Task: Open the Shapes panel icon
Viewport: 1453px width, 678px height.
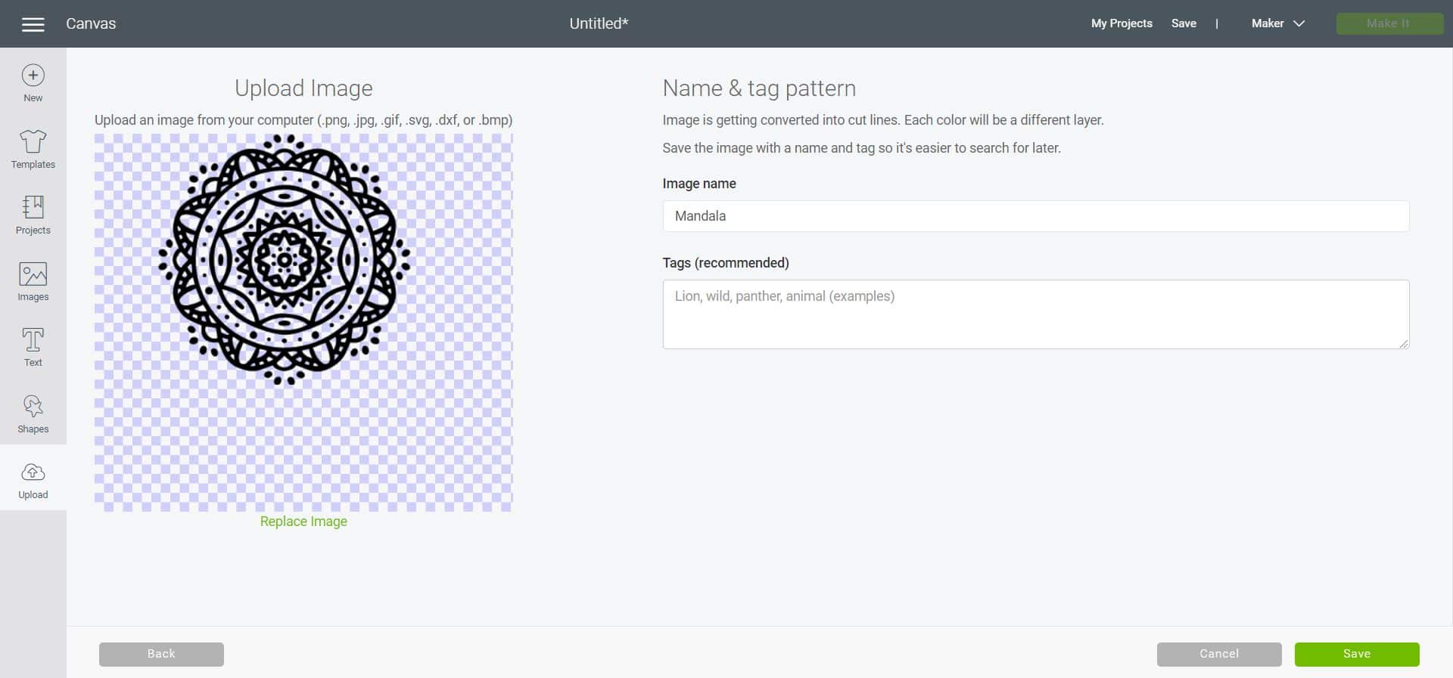Action: pyautogui.click(x=33, y=407)
